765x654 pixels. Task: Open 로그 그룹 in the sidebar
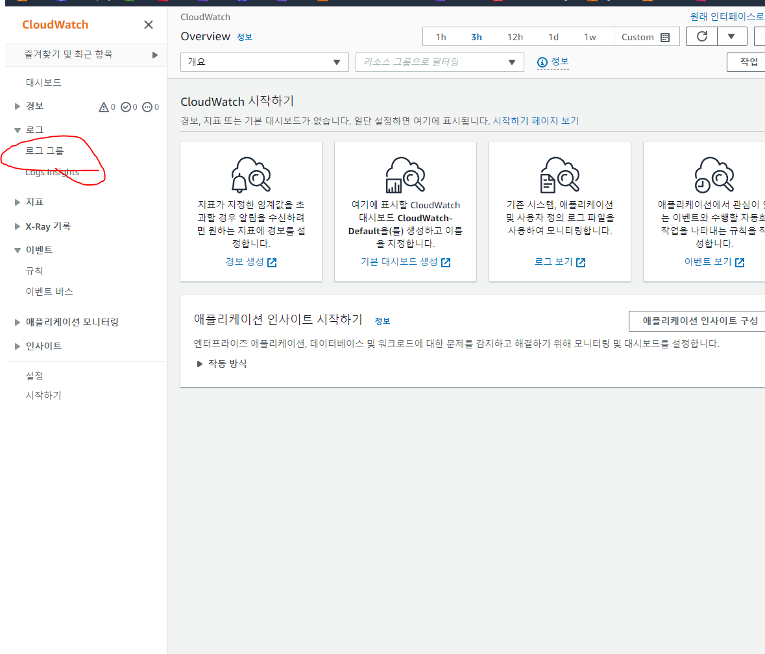point(44,151)
